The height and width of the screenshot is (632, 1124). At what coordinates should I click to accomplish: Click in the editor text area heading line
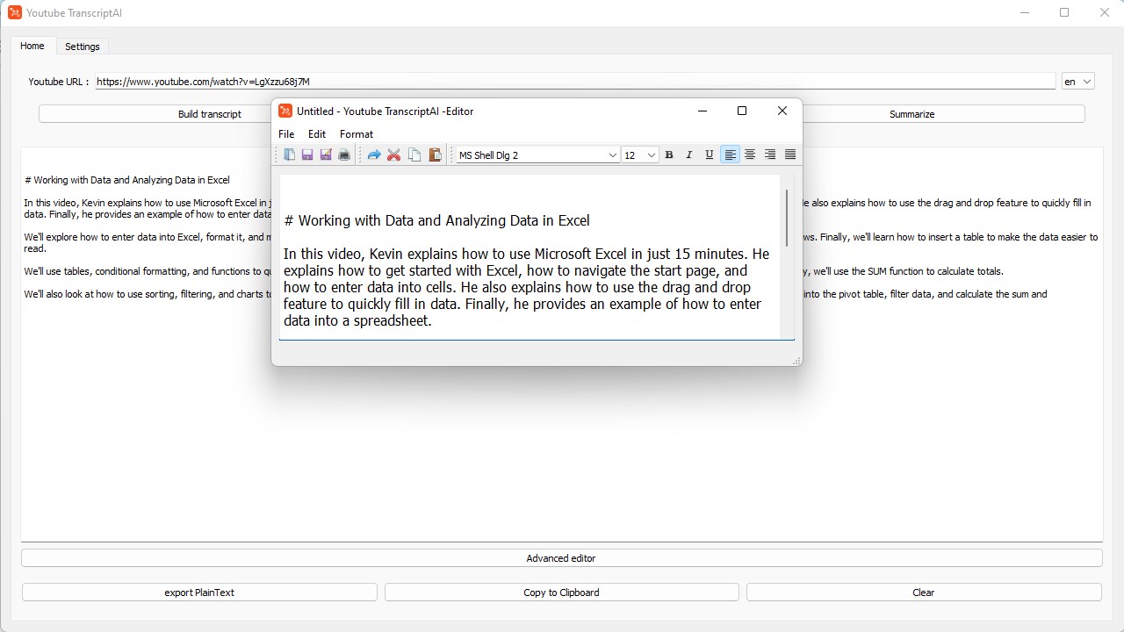pyautogui.click(x=437, y=220)
